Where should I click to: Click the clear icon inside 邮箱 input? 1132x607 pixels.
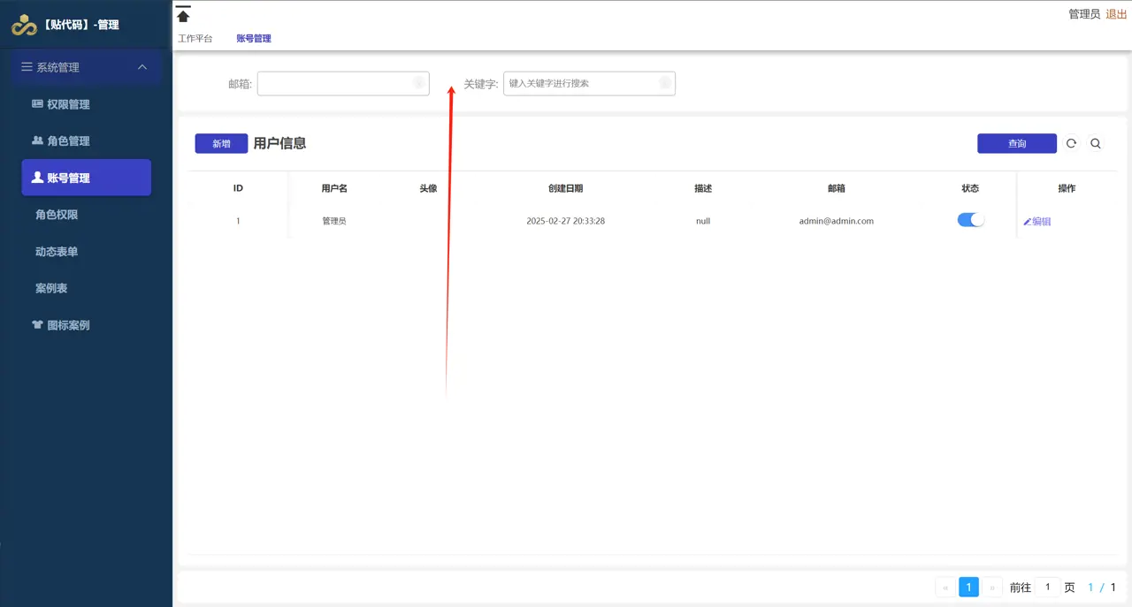[418, 82]
